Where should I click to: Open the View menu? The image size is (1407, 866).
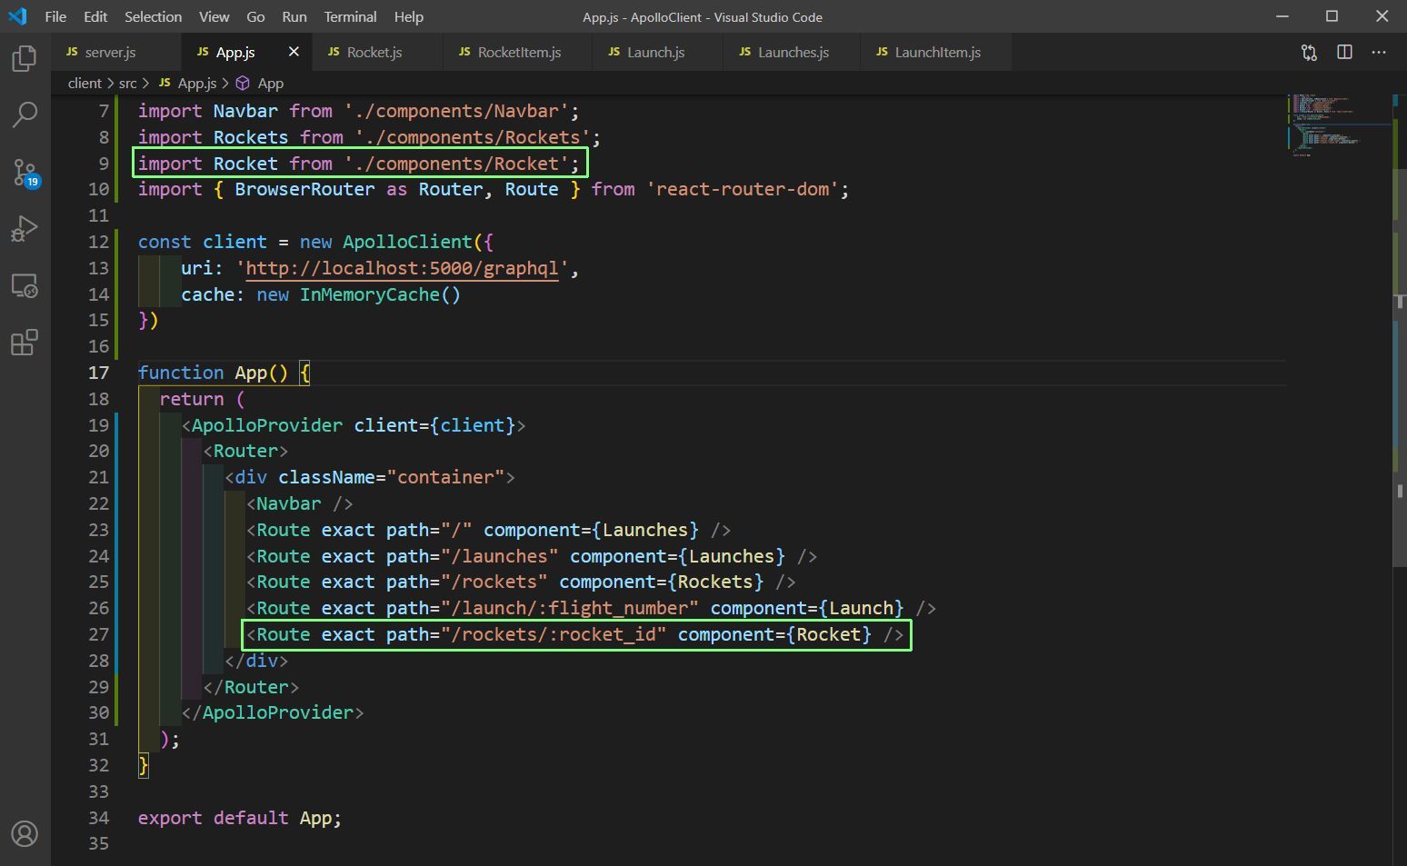(x=214, y=16)
